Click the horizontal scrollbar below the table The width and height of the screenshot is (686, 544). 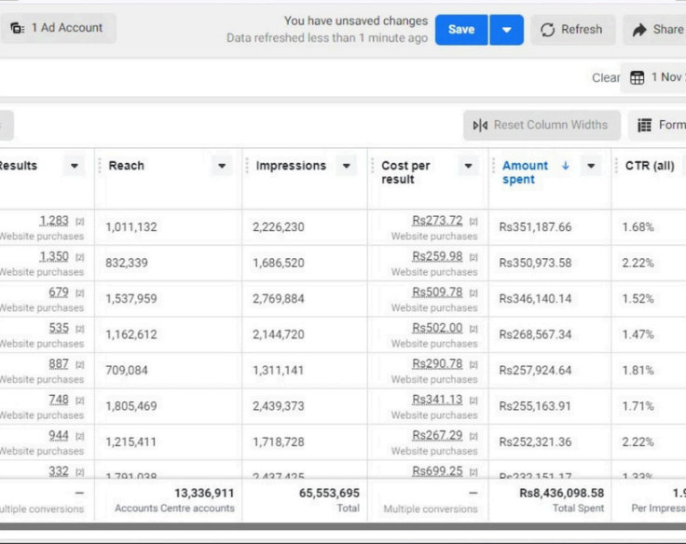click(x=343, y=527)
